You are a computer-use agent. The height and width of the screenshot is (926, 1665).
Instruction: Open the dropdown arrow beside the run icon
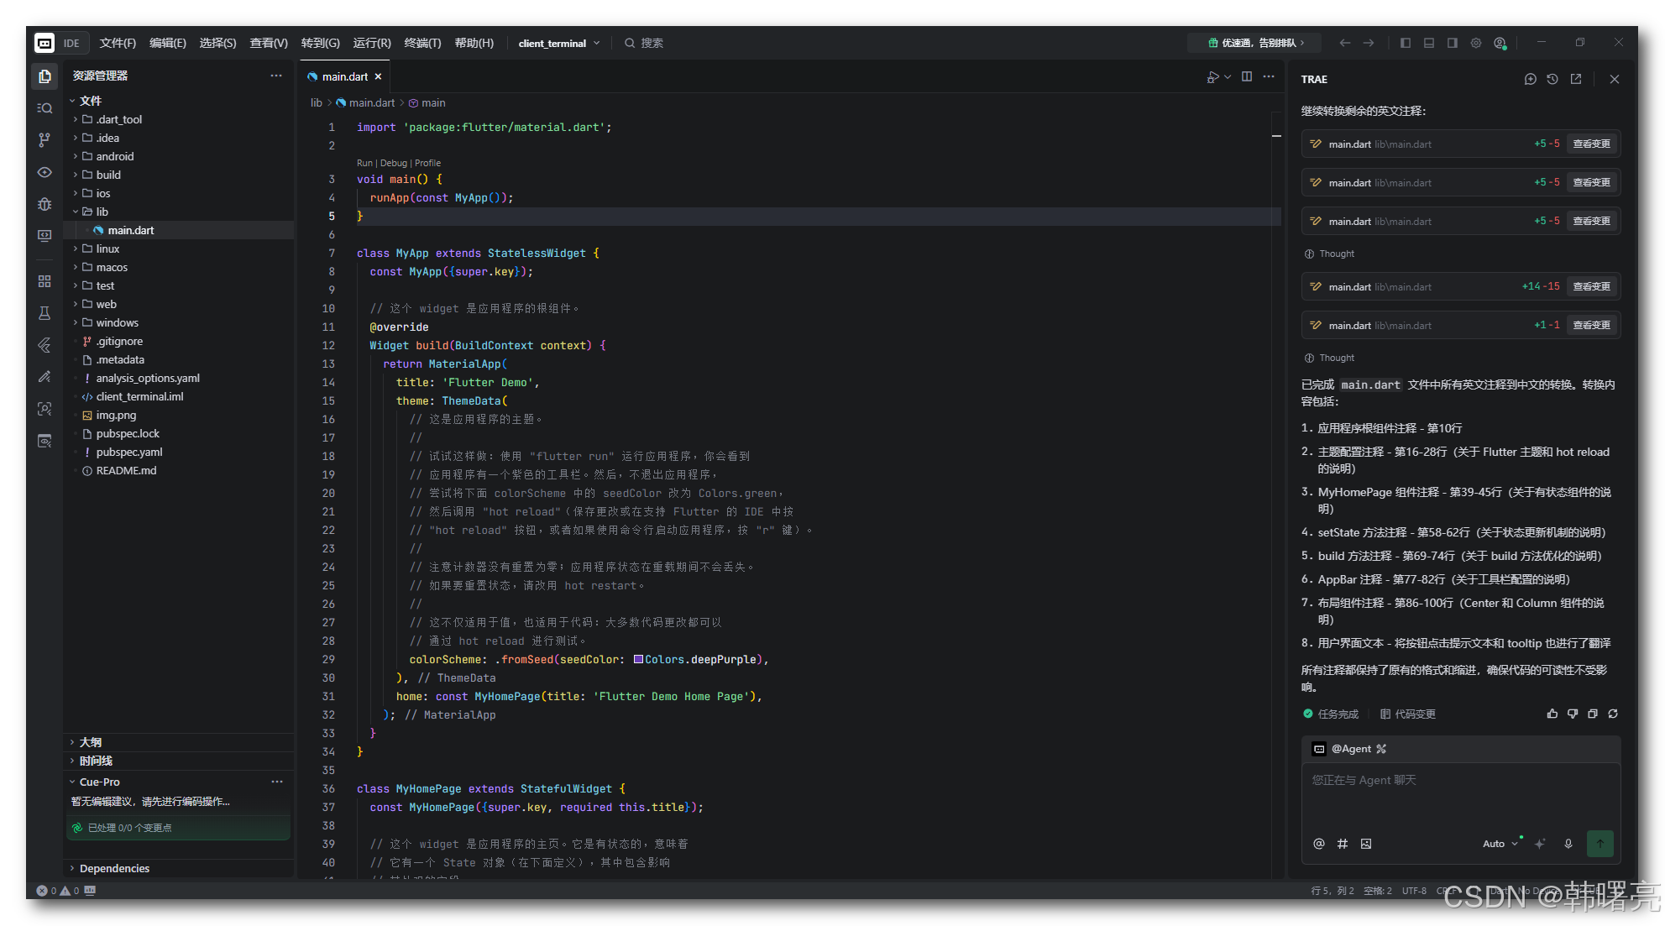tap(1228, 76)
